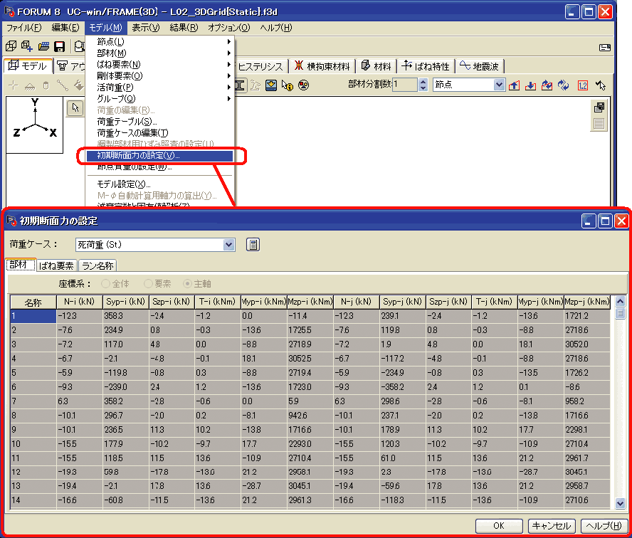Viewport: 632px width, 538px height.
Task: Select the 全体 coordinate radio button
Action: coord(105,284)
